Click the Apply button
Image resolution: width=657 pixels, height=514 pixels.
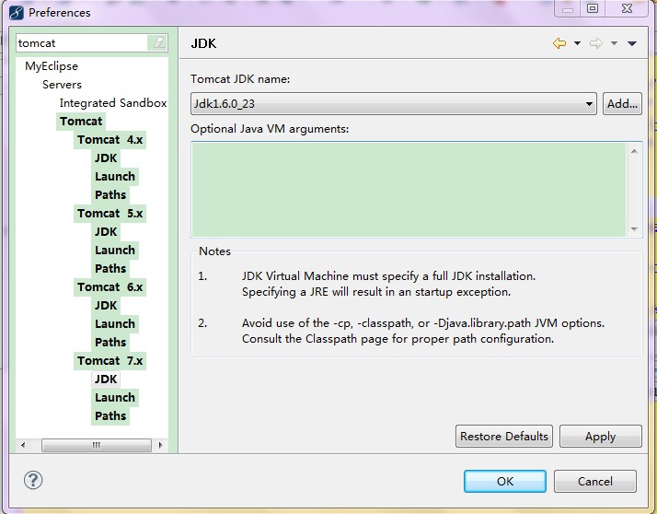pos(601,437)
